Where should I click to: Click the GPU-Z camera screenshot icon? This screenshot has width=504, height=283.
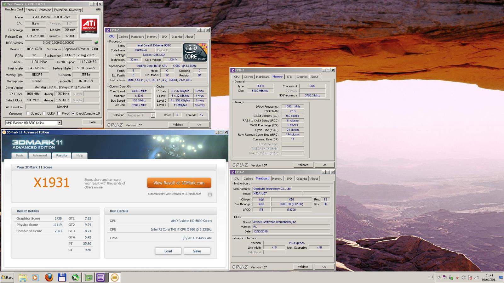(98, 9)
